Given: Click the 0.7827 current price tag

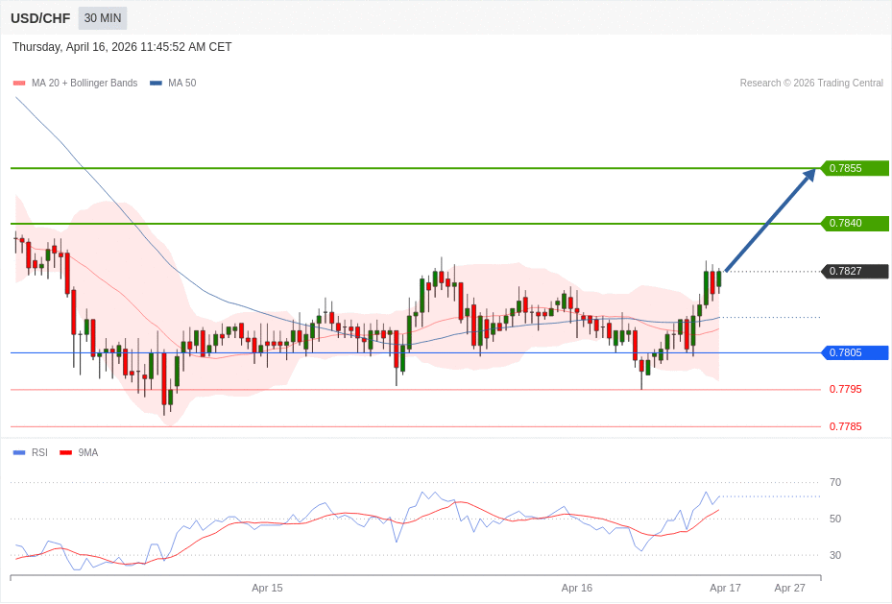Looking at the screenshot, I should coord(854,272).
